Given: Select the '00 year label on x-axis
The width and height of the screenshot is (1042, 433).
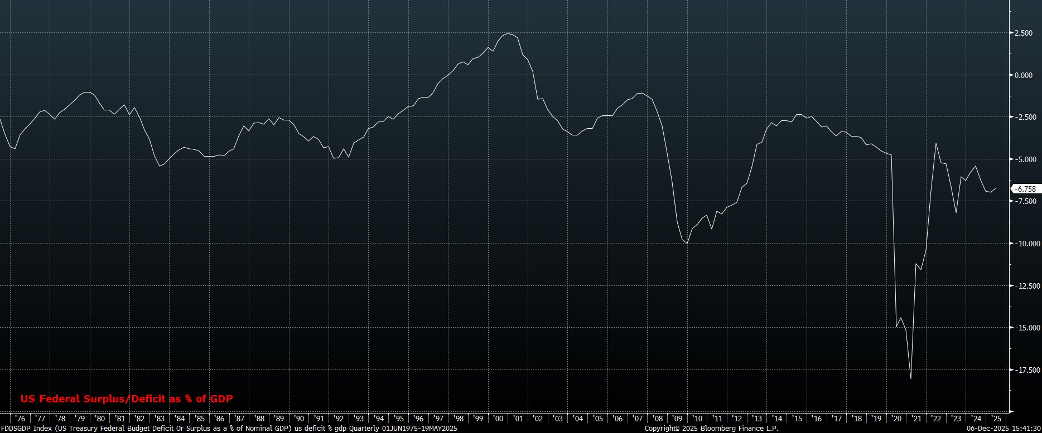Looking at the screenshot, I should point(498,419).
